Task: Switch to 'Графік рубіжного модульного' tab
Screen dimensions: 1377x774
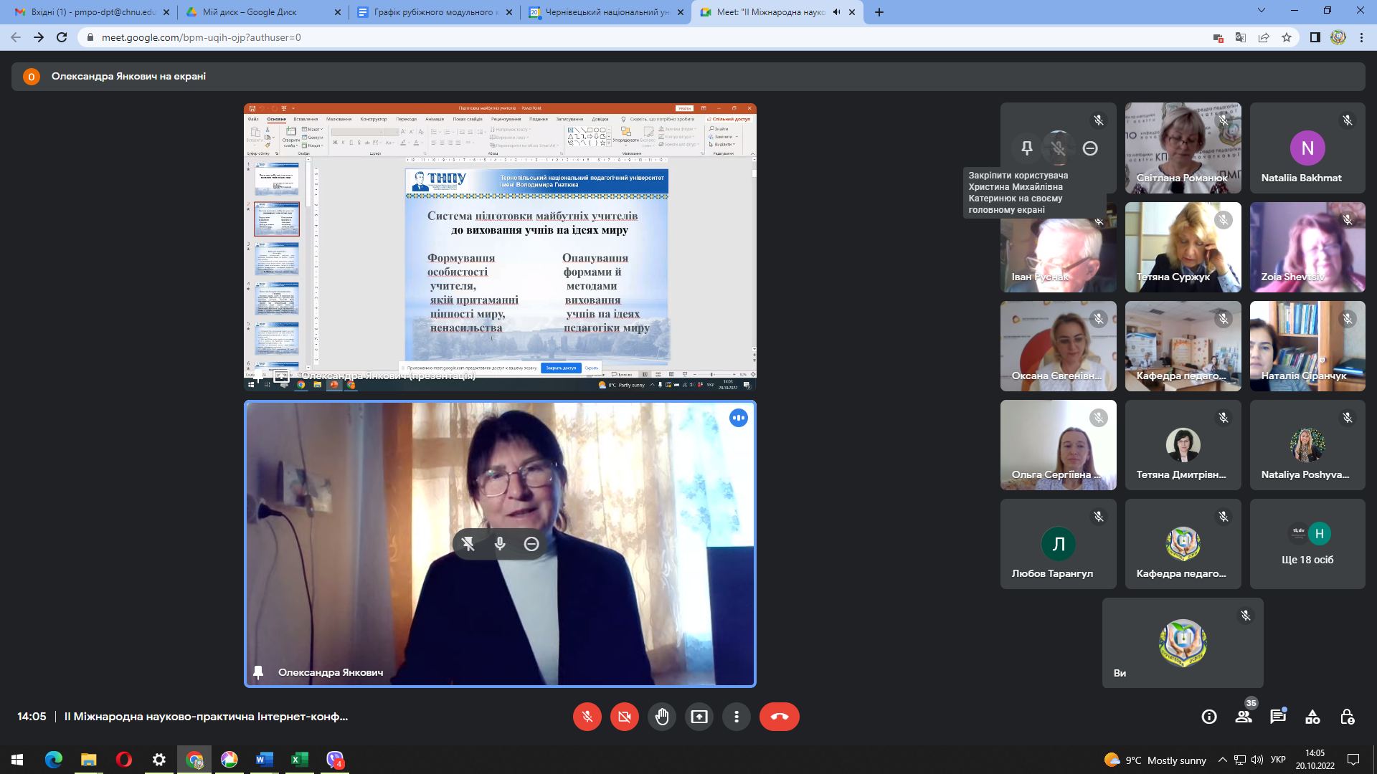Action: coord(432,12)
